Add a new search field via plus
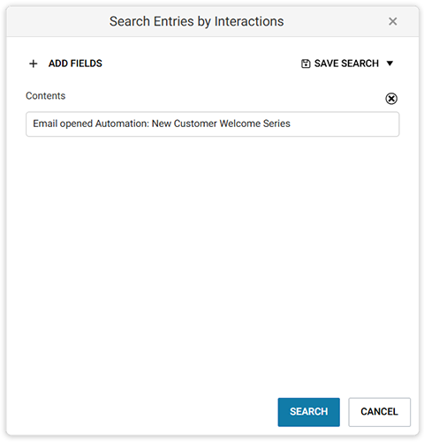Image resolution: width=424 pixels, height=442 pixels. coord(34,64)
